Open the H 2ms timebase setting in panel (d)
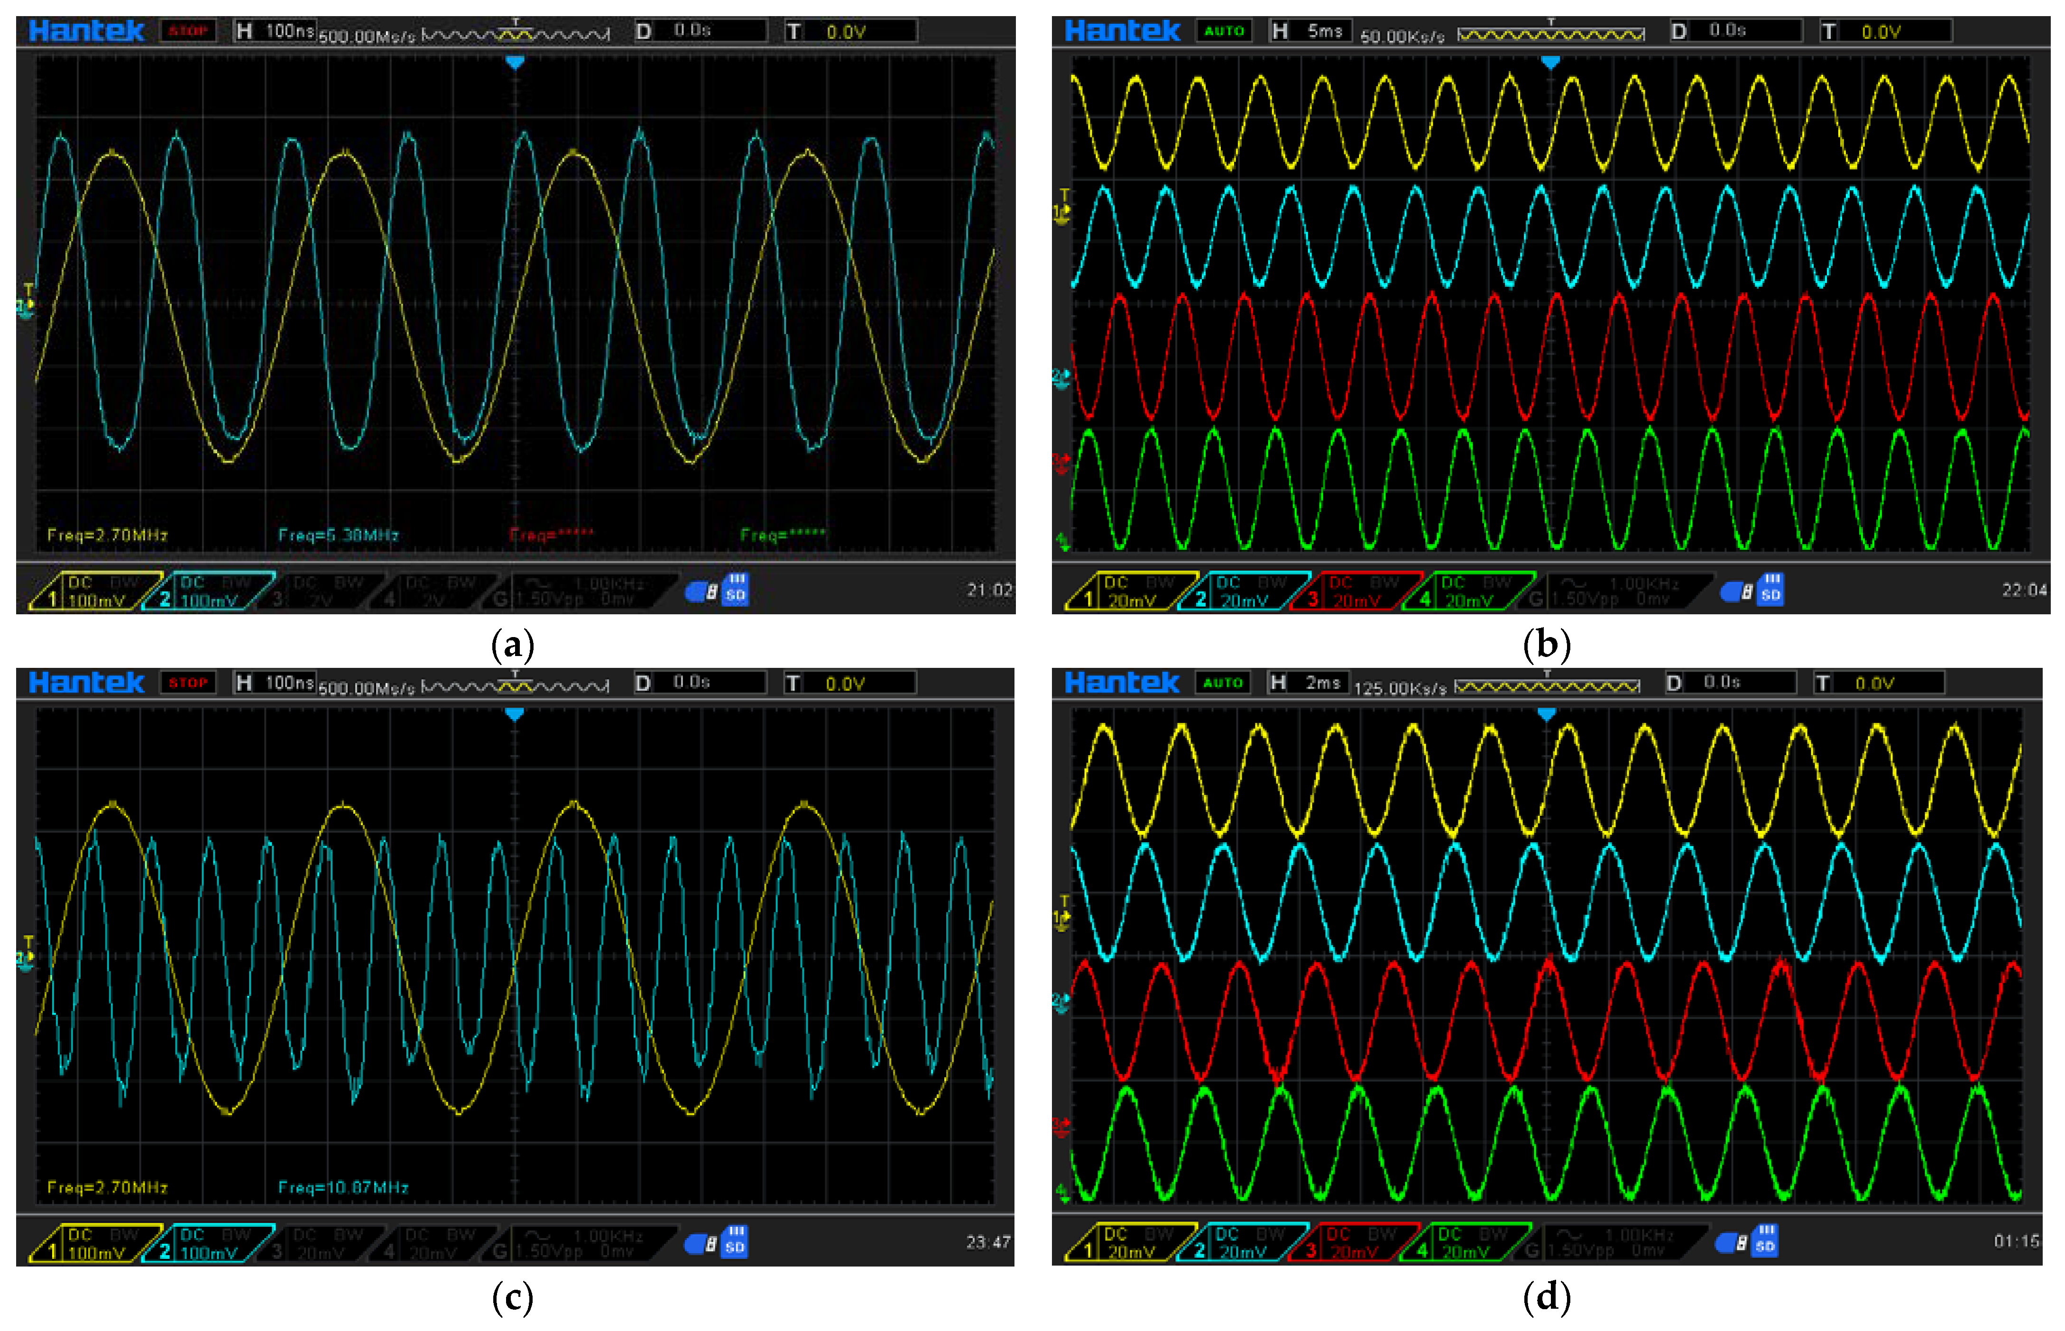Viewport: 2065px width, 1331px height. (1309, 683)
